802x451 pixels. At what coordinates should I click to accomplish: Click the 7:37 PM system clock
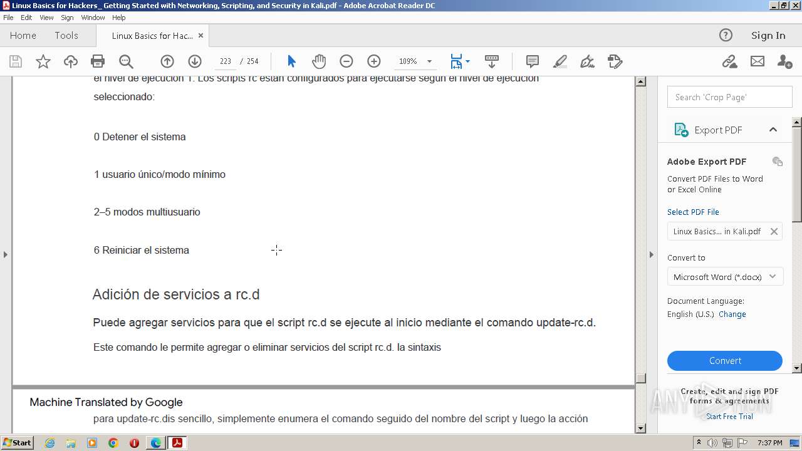point(770,443)
